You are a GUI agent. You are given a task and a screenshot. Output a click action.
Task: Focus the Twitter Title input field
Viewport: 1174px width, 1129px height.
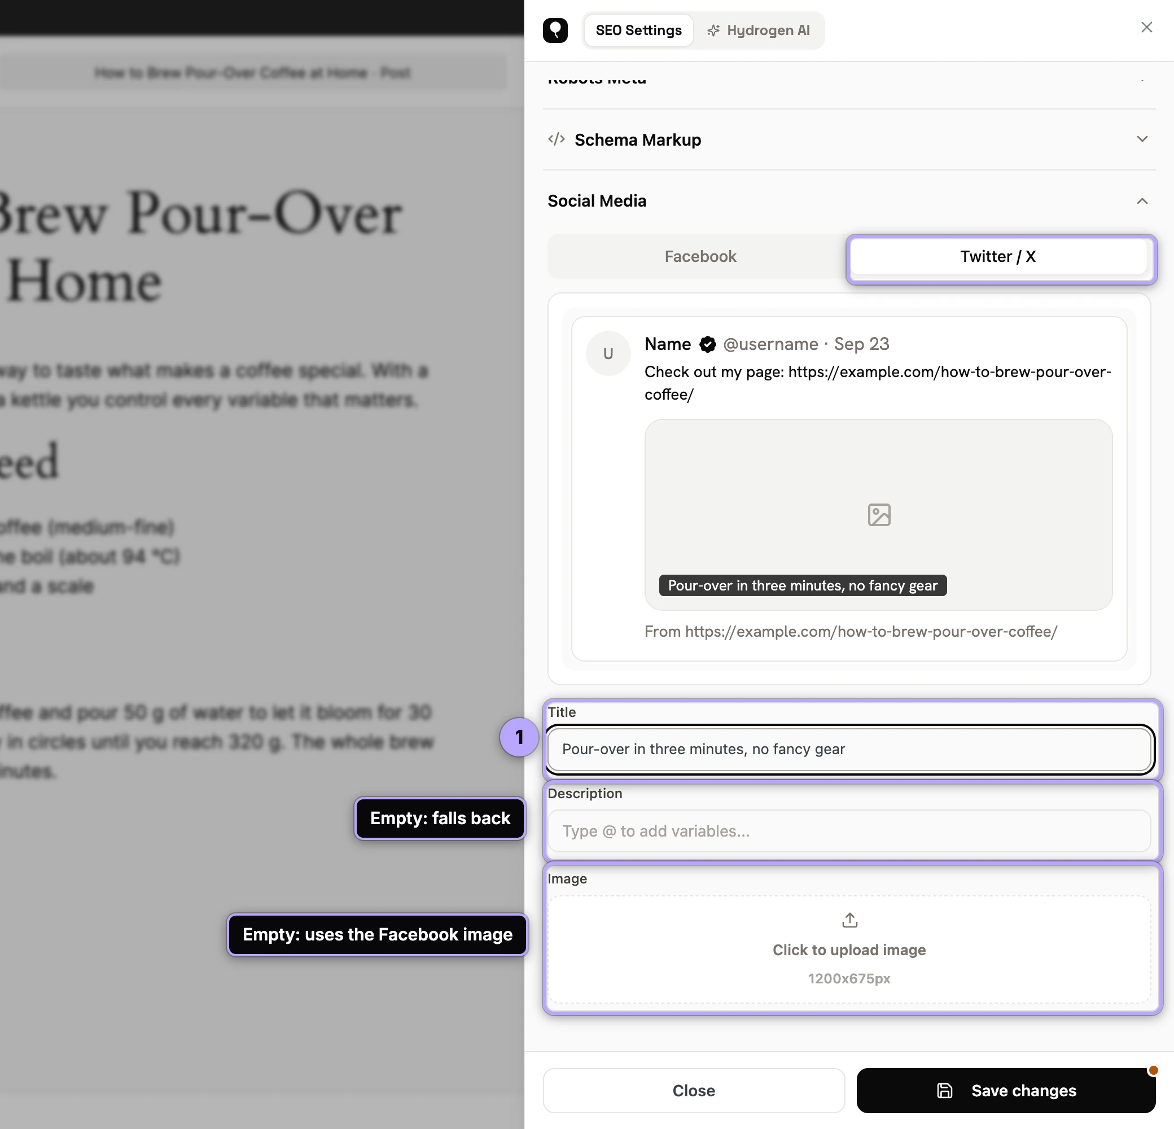849,749
